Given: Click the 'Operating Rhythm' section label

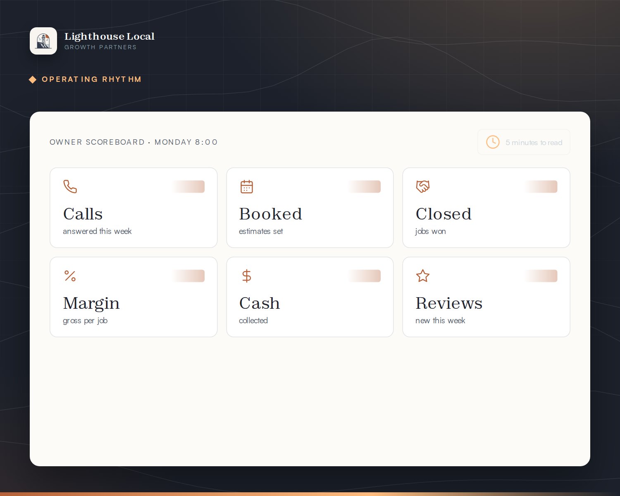Looking at the screenshot, I should (x=92, y=79).
